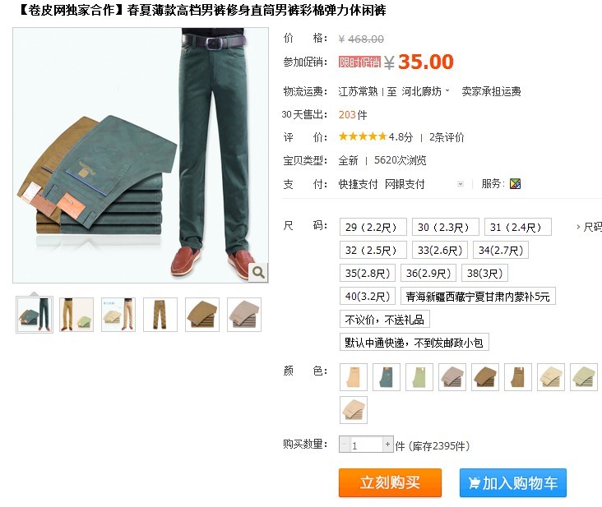The height and width of the screenshot is (507, 602).
Task: Choose size 40(3.2尺)
Action: [367, 296]
